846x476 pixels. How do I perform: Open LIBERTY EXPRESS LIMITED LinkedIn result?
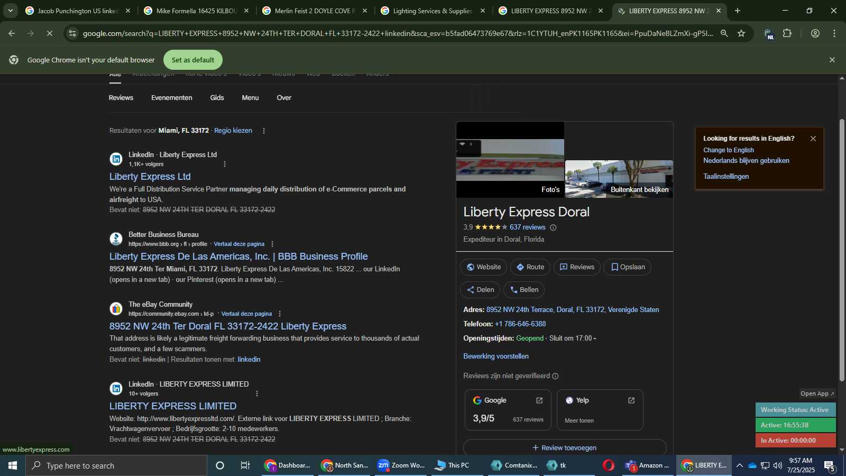point(173,406)
